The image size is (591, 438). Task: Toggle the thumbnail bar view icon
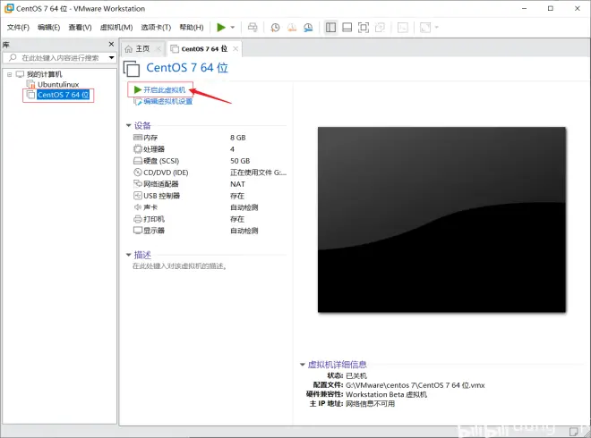tap(347, 27)
